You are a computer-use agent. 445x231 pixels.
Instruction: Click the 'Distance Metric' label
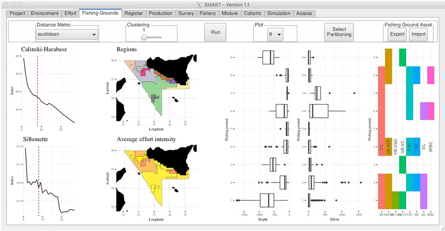(54, 25)
